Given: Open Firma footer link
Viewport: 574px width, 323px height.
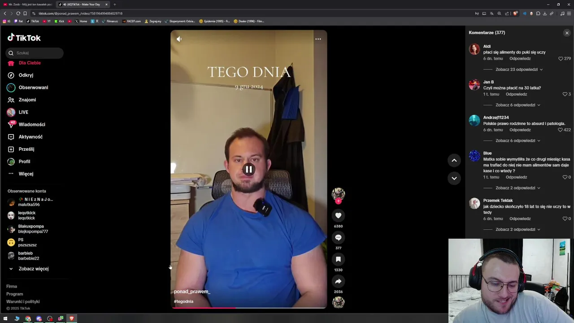Looking at the screenshot, I should [12, 287].
